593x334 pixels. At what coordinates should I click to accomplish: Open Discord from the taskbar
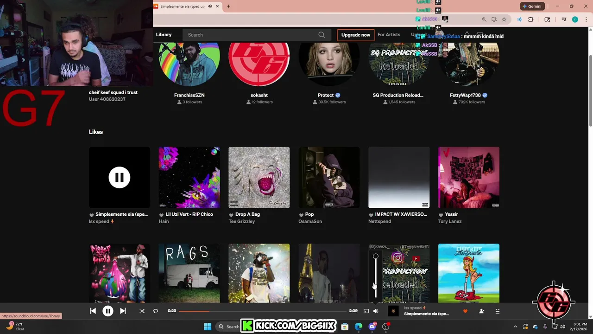[372, 327]
